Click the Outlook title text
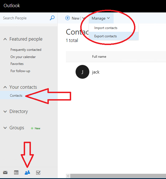 tap(12, 6)
